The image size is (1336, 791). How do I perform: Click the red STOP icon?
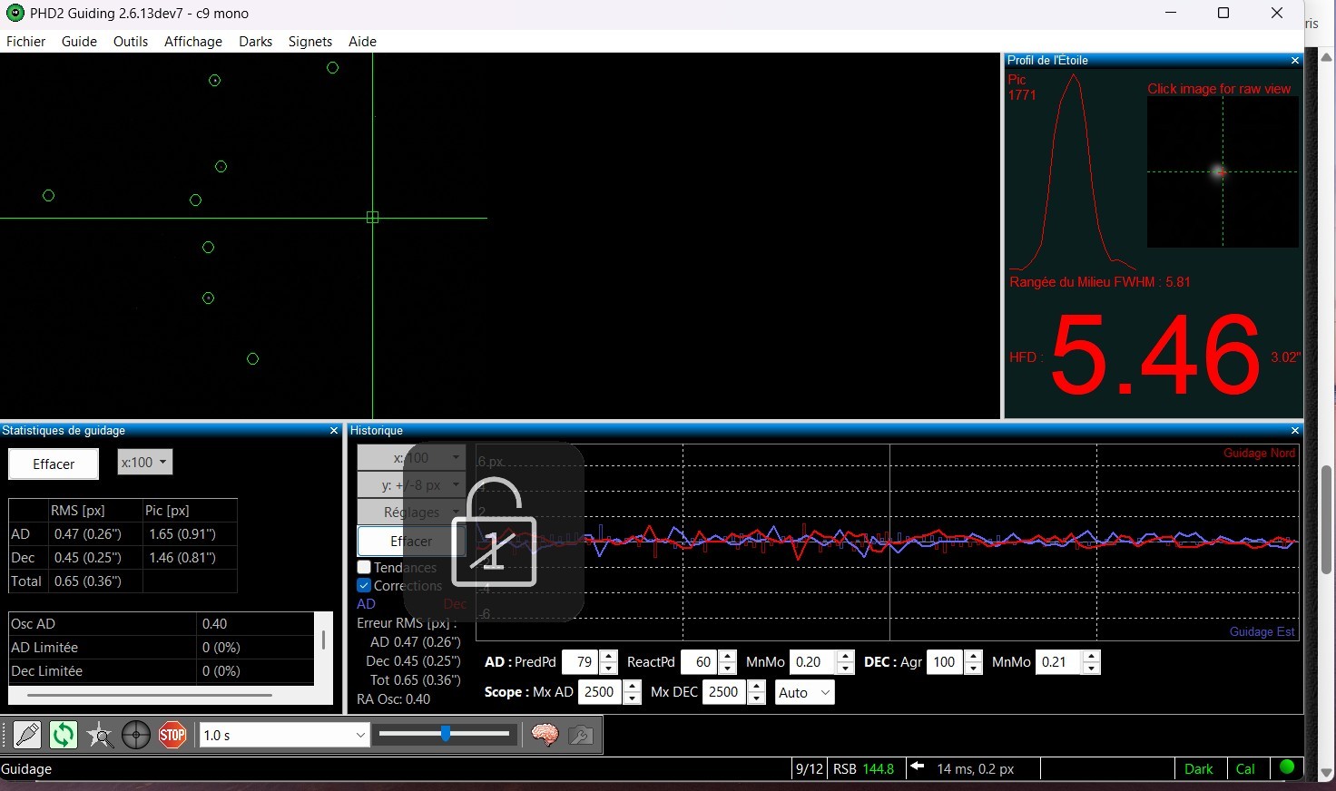coord(172,735)
